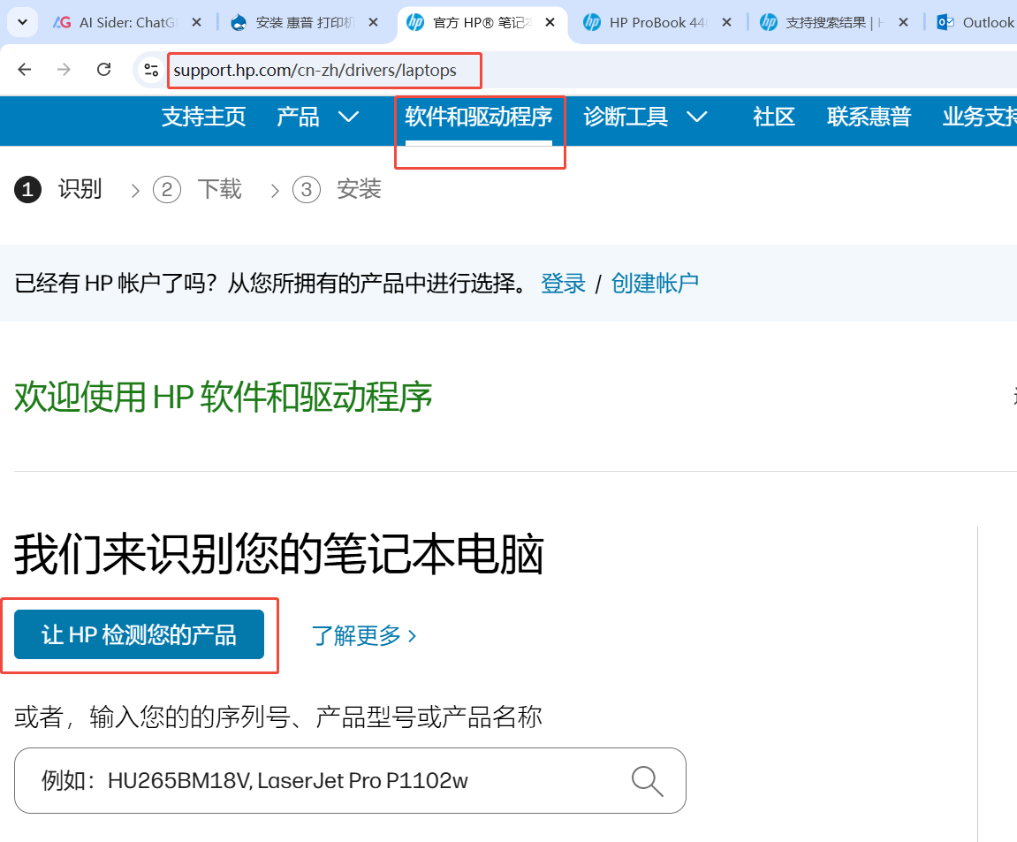This screenshot has height=842, width=1017.
Task: Open 软件和驱动程序 navigation item
Action: [479, 117]
